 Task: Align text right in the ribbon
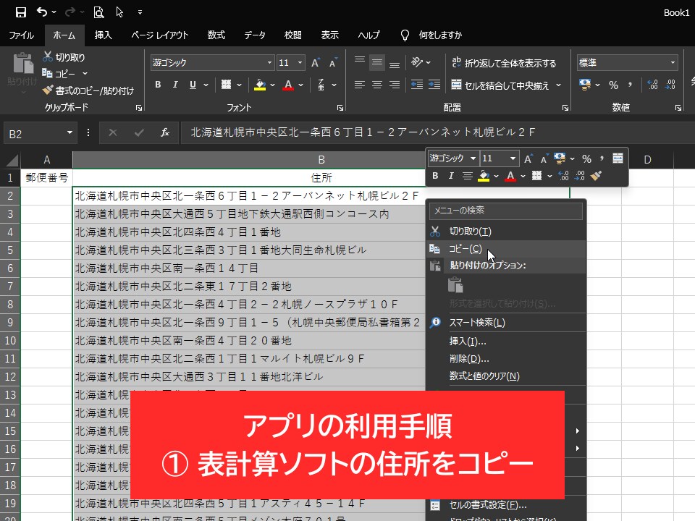coord(395,84)
